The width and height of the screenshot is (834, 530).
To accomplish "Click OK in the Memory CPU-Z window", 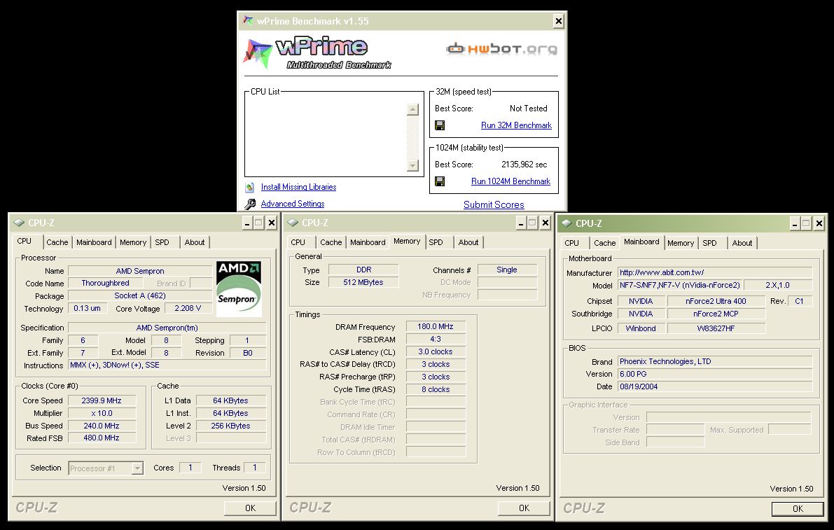I will click(524, 508).
